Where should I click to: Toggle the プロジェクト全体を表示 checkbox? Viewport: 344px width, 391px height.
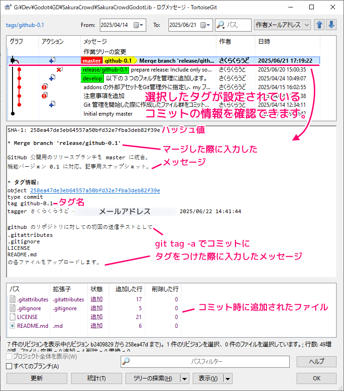pos(9,357)
